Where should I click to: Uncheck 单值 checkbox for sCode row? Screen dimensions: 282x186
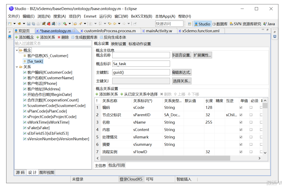pos(241,107)
